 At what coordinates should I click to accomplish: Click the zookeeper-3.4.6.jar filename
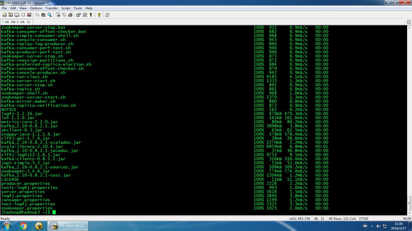tap(26, 171)
